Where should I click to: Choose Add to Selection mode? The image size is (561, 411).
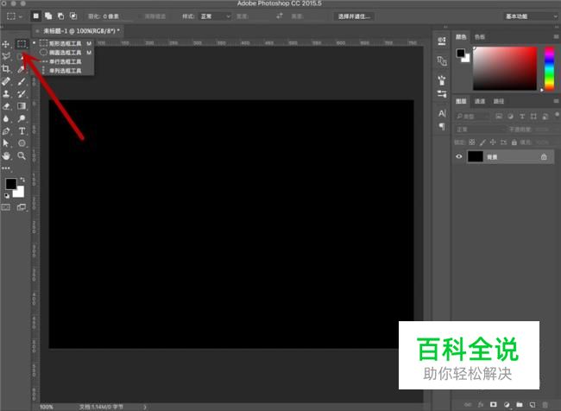pyautogui.click(x=48, y=16)
